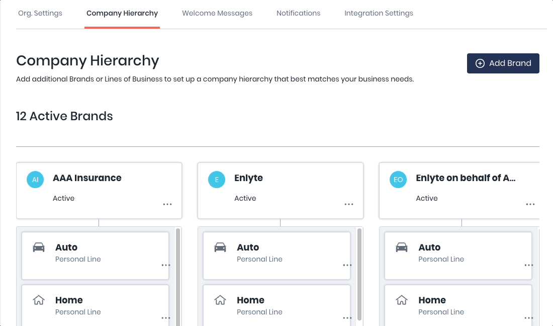The width and height of the screenshot is (553, 326).
Task: Click the car icon in AAA Insurance Auto
Action: point(39,248)
